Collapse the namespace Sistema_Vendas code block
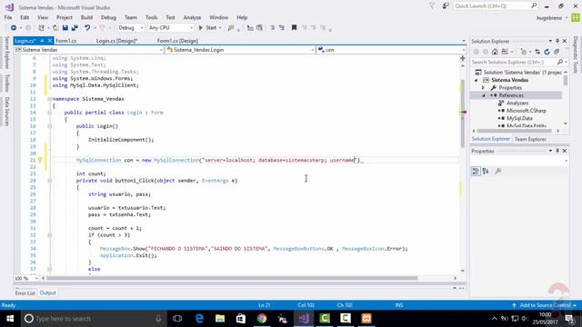Screen dimensions: 582x327 tap(49, 99)
